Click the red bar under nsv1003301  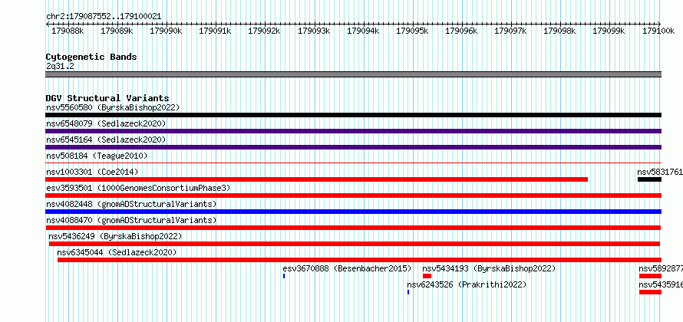[317, 179]
